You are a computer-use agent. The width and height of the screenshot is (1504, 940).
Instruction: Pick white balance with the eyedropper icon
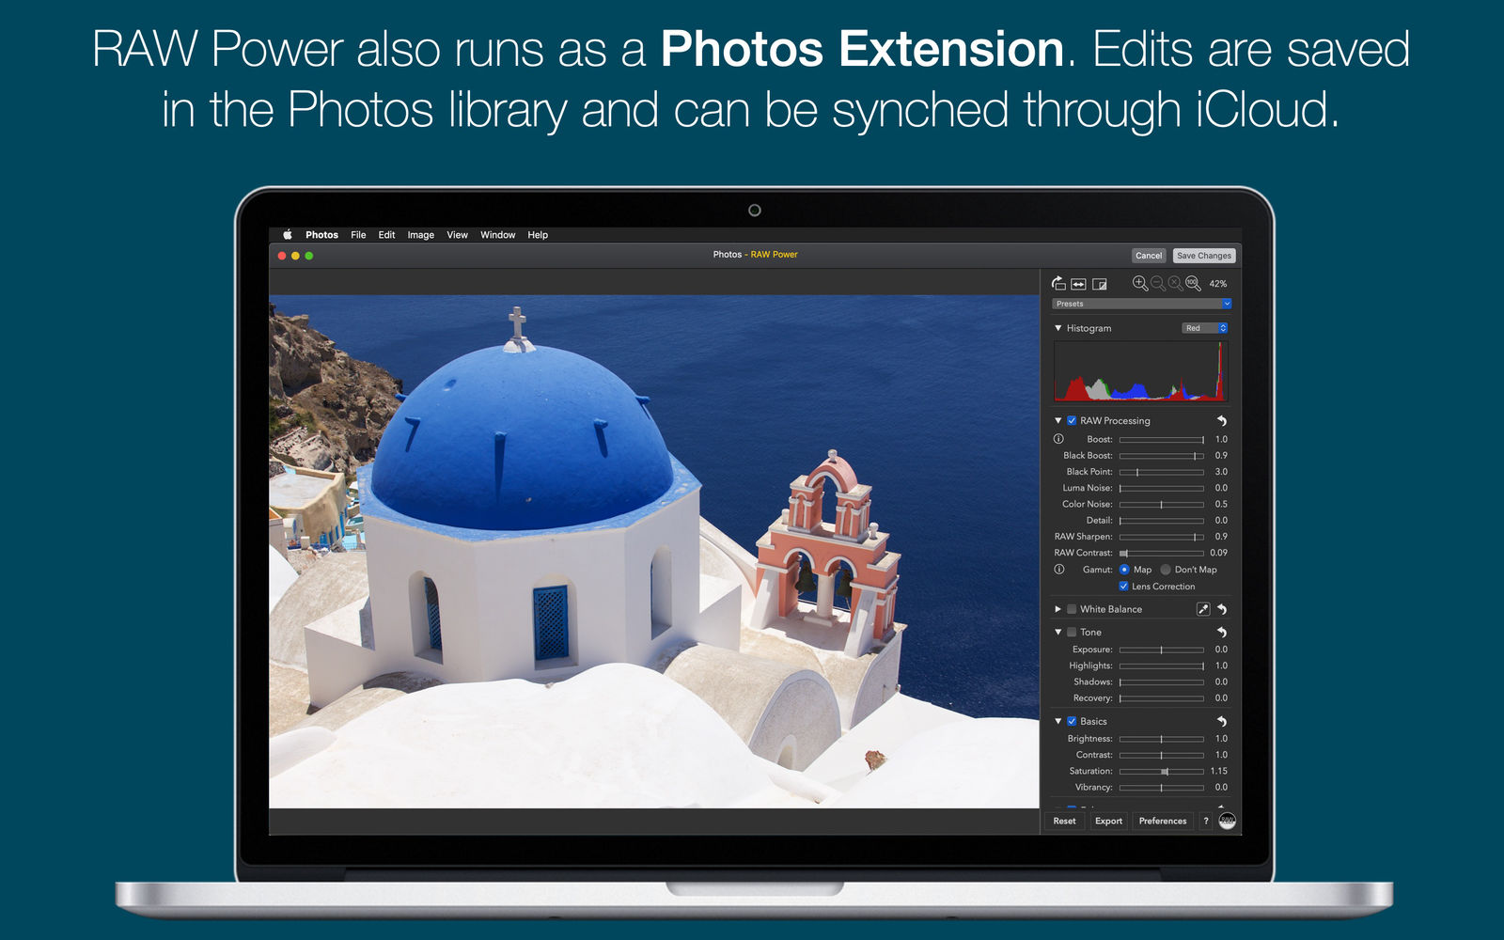pyautogui.click(x=1202, y=609)
